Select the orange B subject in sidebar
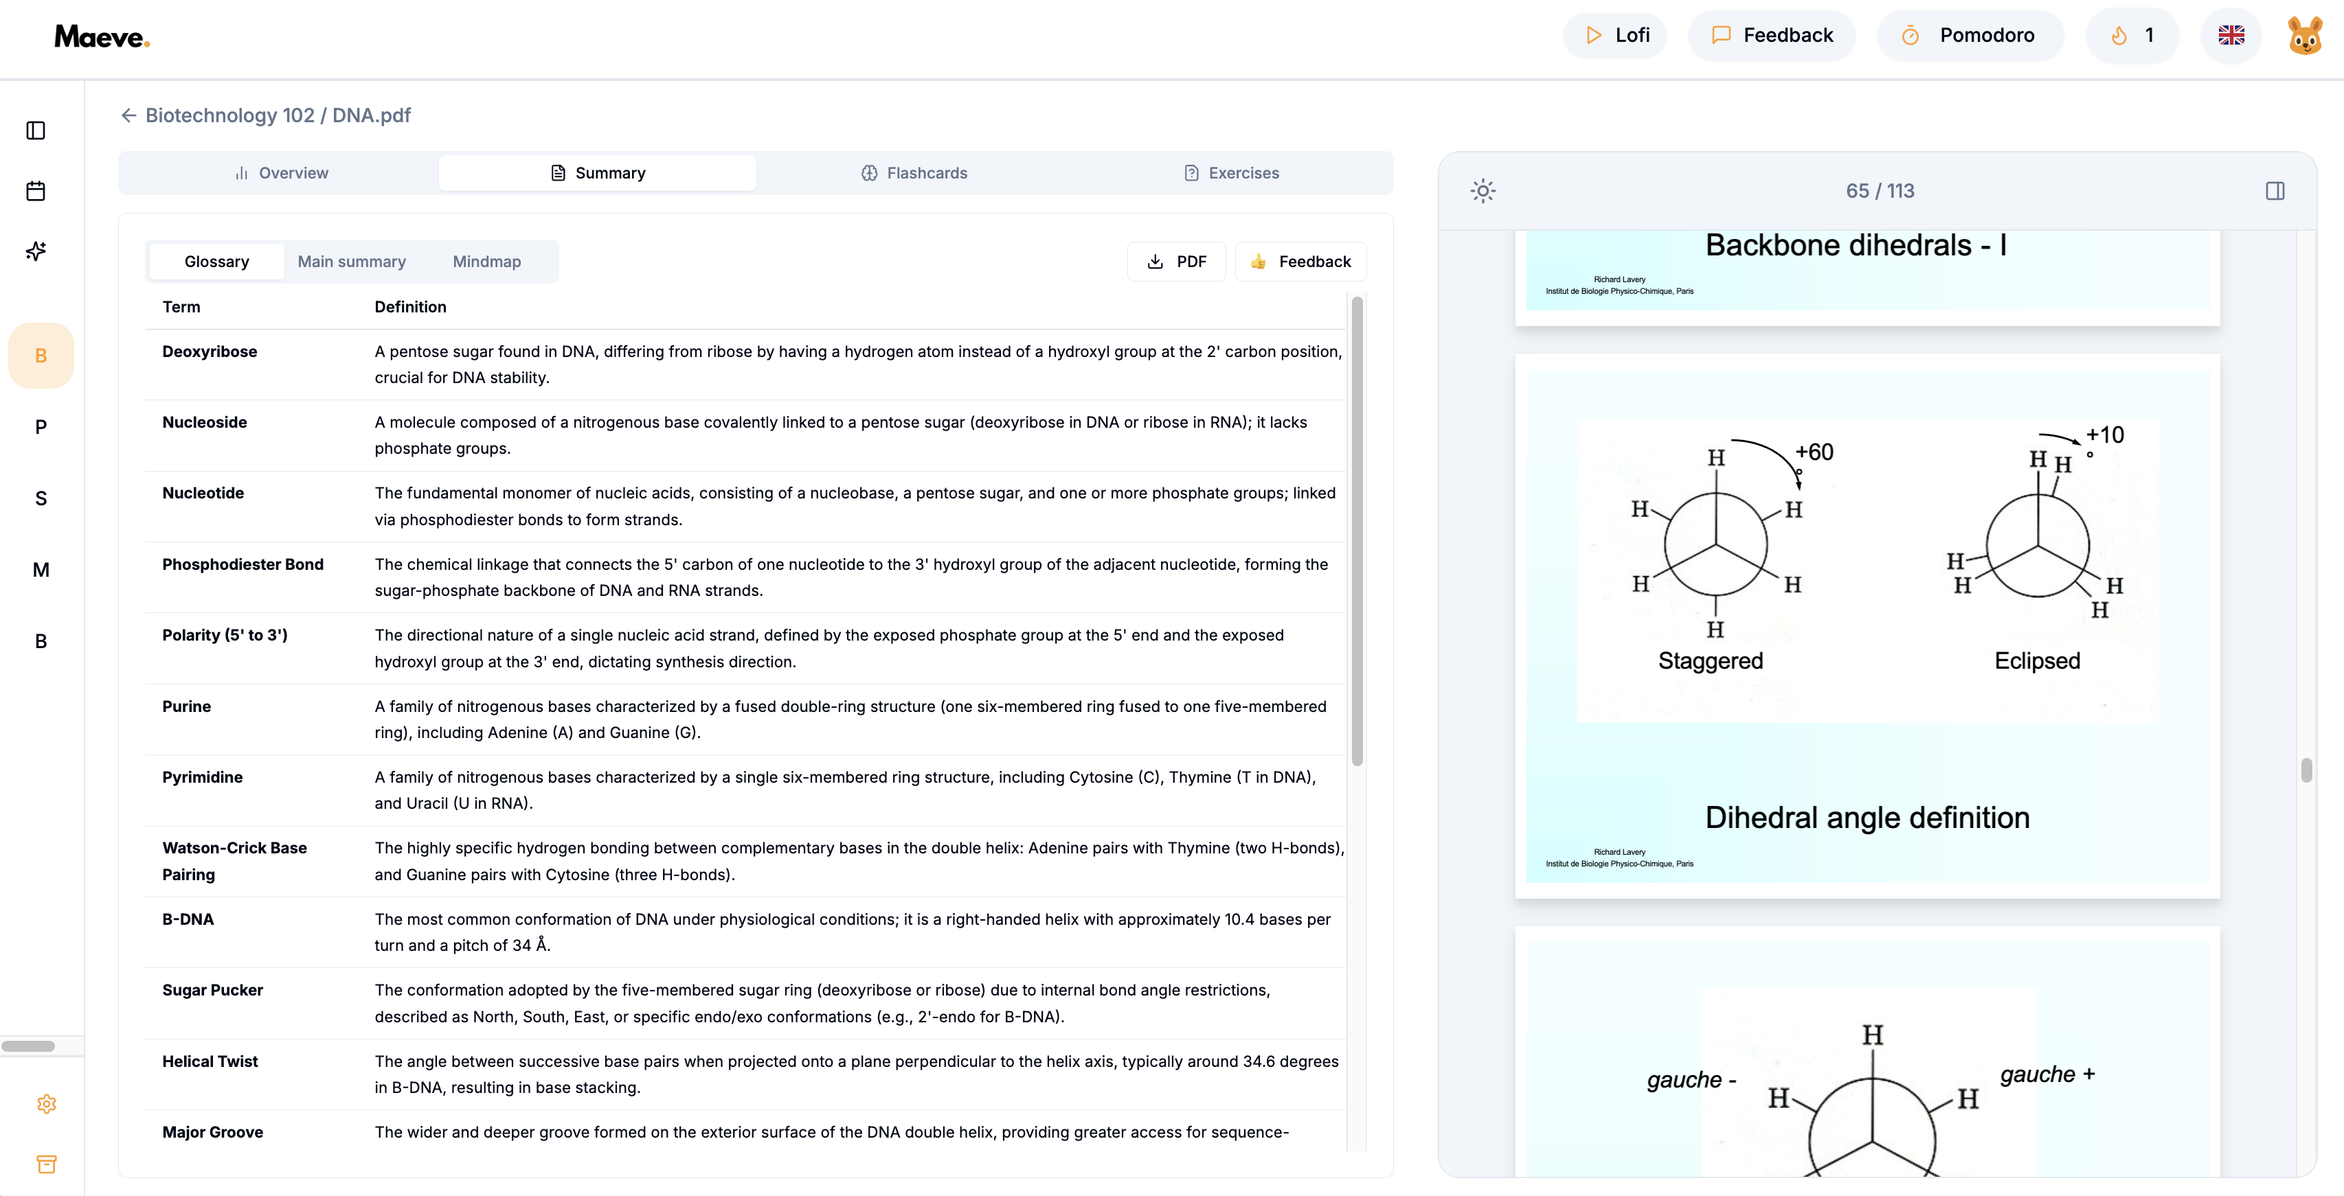Image resolution: width=2344 pixels, height=1196 pixels. pyautogui.click(x=41, y=356)
